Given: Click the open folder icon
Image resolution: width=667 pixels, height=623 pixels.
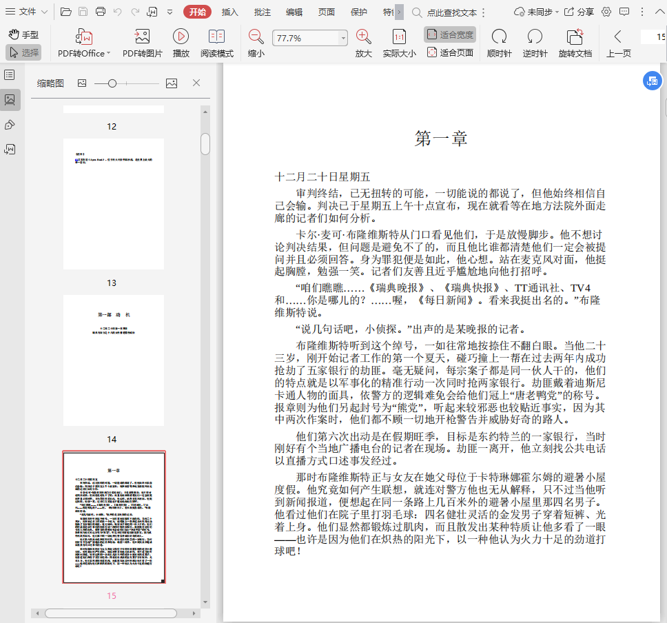Looking at the screenshot, I should [x=66, y=12].
